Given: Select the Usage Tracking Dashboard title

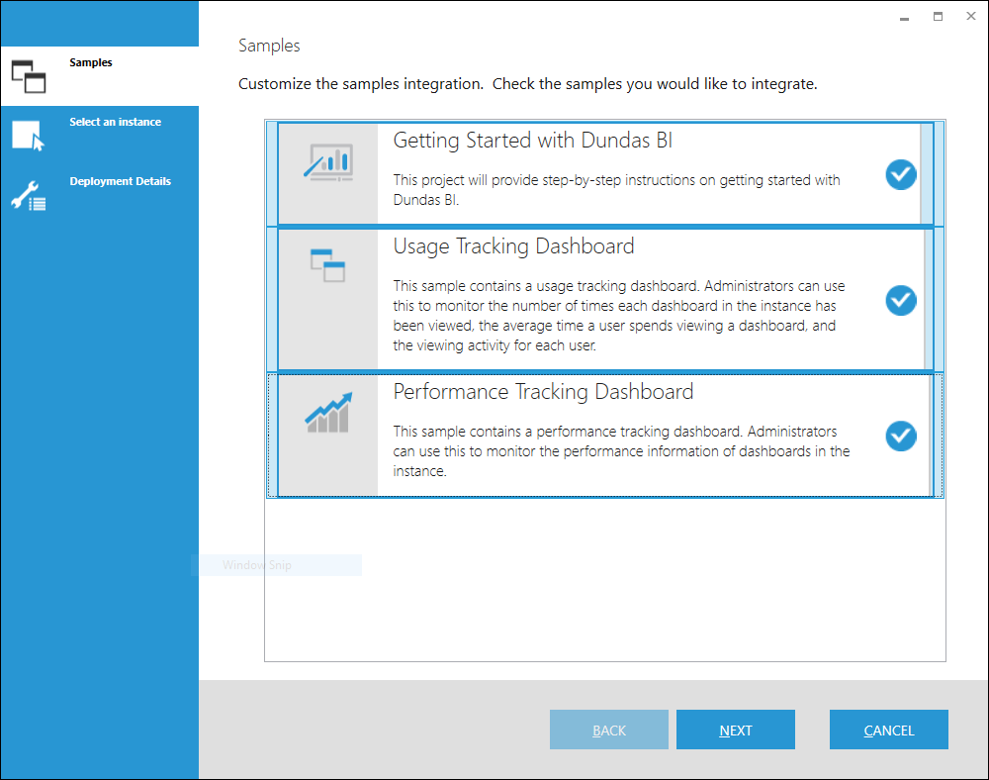Looking at the screenshot, I should tap(513, 246).
